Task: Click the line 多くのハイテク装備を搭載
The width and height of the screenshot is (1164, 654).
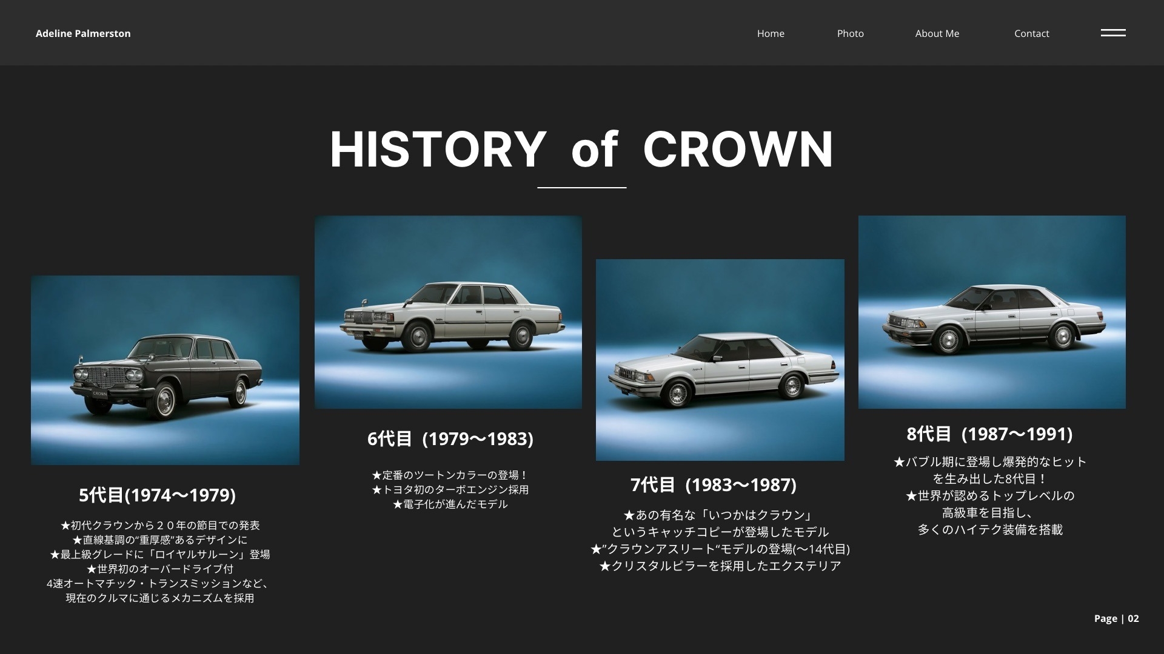Action: 990,529
